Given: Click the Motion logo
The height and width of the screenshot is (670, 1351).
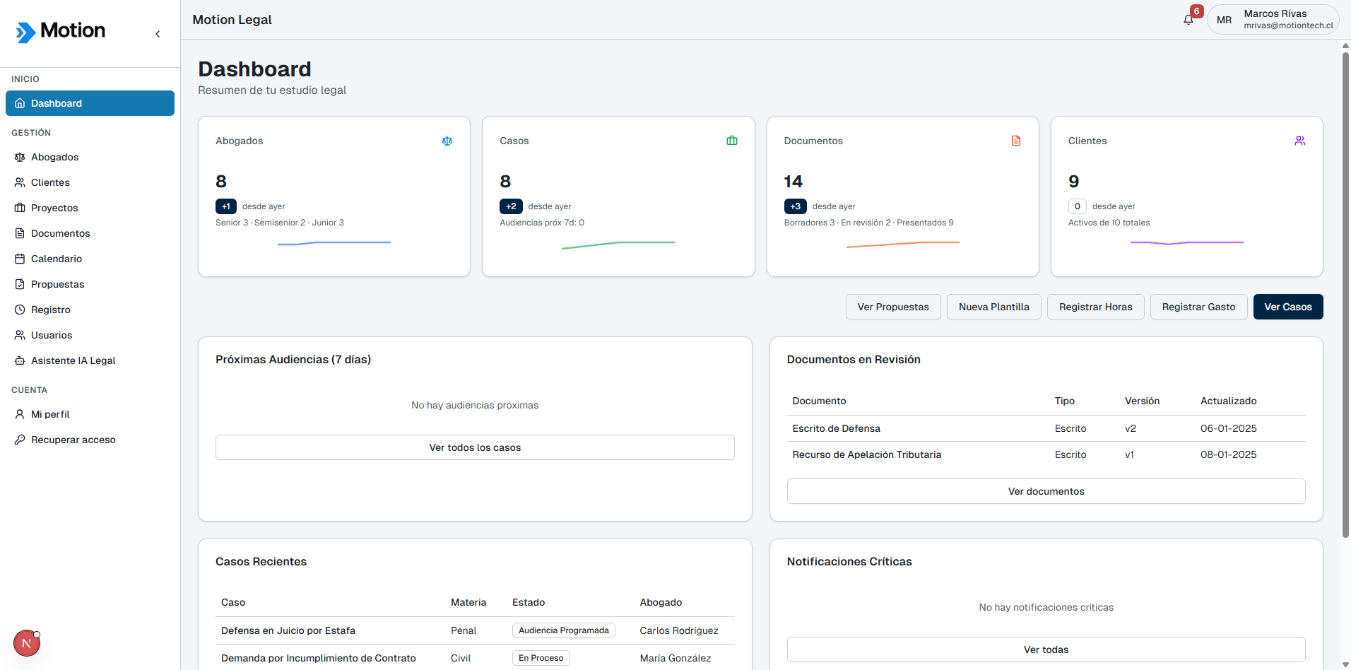Looking at the screenshot, I should pyautogui.click(x=61, y=31).
